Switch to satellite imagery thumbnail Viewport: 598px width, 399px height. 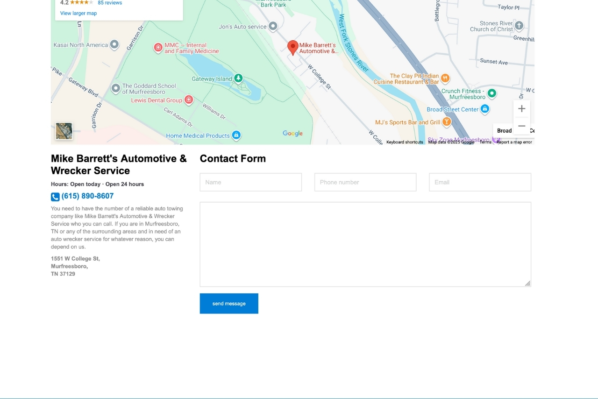64,131
